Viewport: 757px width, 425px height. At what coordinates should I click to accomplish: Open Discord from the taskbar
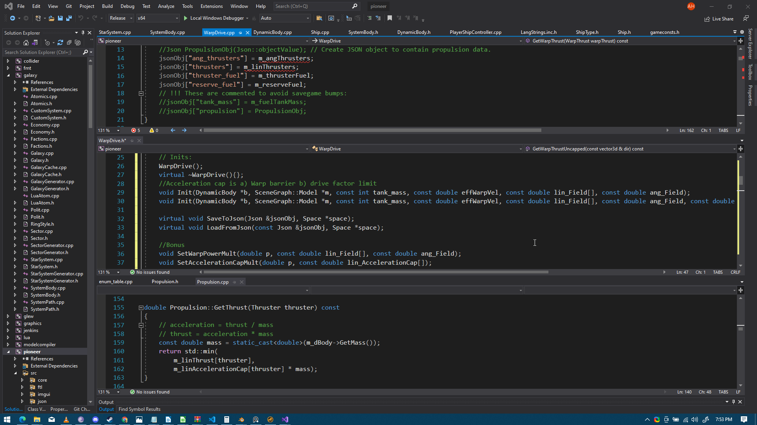[95, 419]
